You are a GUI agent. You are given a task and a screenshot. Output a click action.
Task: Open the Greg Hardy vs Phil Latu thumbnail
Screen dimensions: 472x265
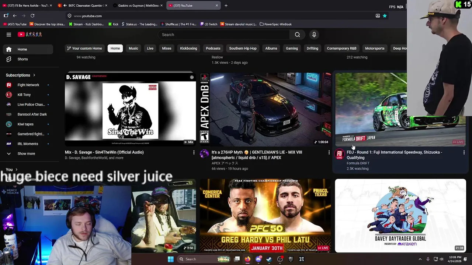point(265,216)
